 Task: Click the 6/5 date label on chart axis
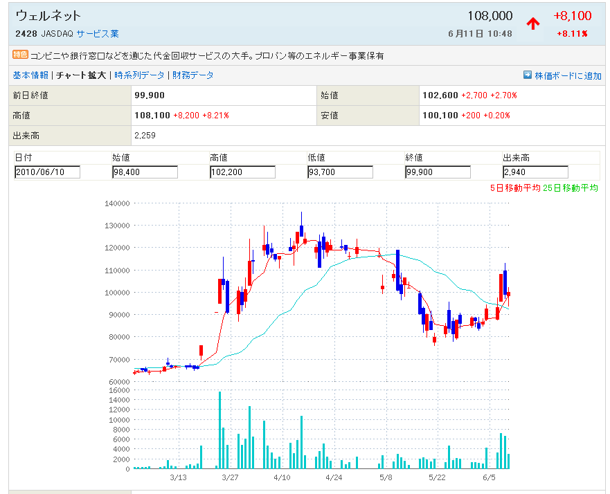click(x=489, y=477)
